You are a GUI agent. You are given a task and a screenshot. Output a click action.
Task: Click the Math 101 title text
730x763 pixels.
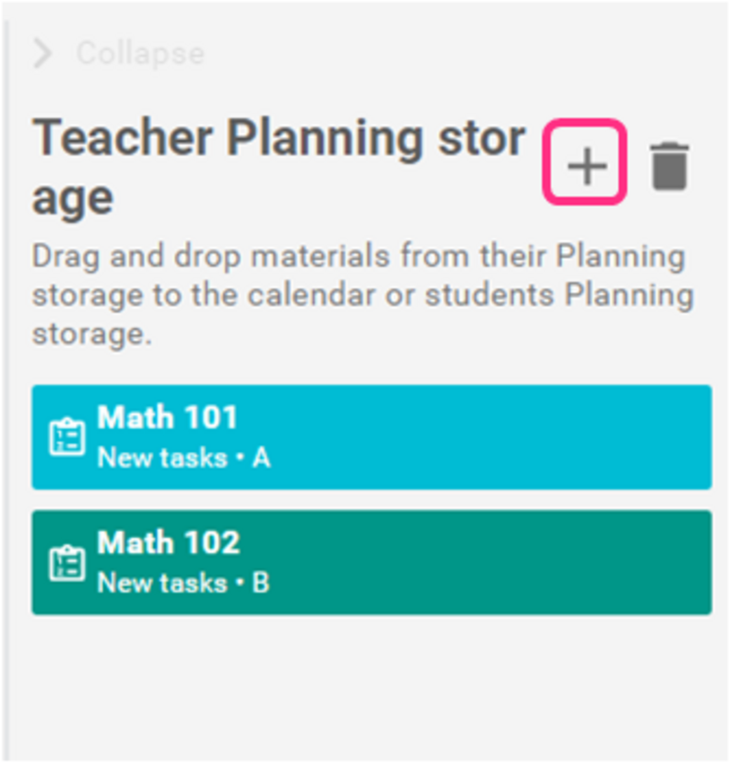[x=167, y=418]
